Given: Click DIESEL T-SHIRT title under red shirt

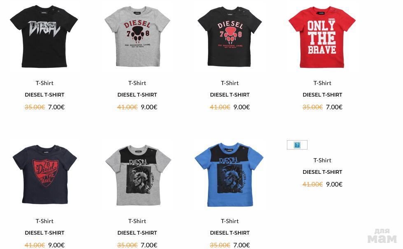Looking at the screenshot, I should [322, 95].
